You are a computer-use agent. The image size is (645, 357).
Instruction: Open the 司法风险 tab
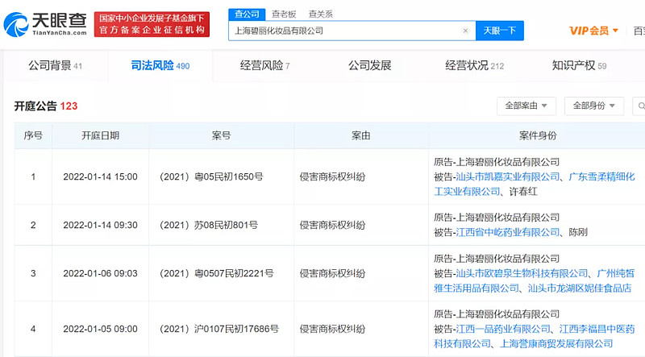(160, 65)
